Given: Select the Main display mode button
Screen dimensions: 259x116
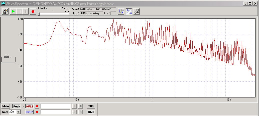Looking at the screenshot, I should coord(6,106).
